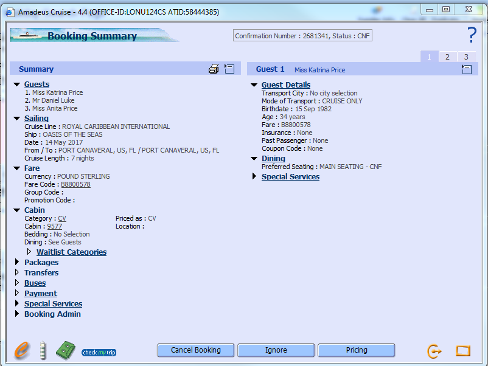The height and width of the screenshot is (366, 488).
Task: Click the Confirmation Number status box
Action: tap(302, 36)
